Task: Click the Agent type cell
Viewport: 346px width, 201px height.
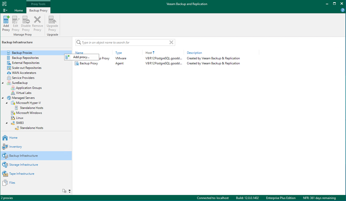Action: coord(119,64)
